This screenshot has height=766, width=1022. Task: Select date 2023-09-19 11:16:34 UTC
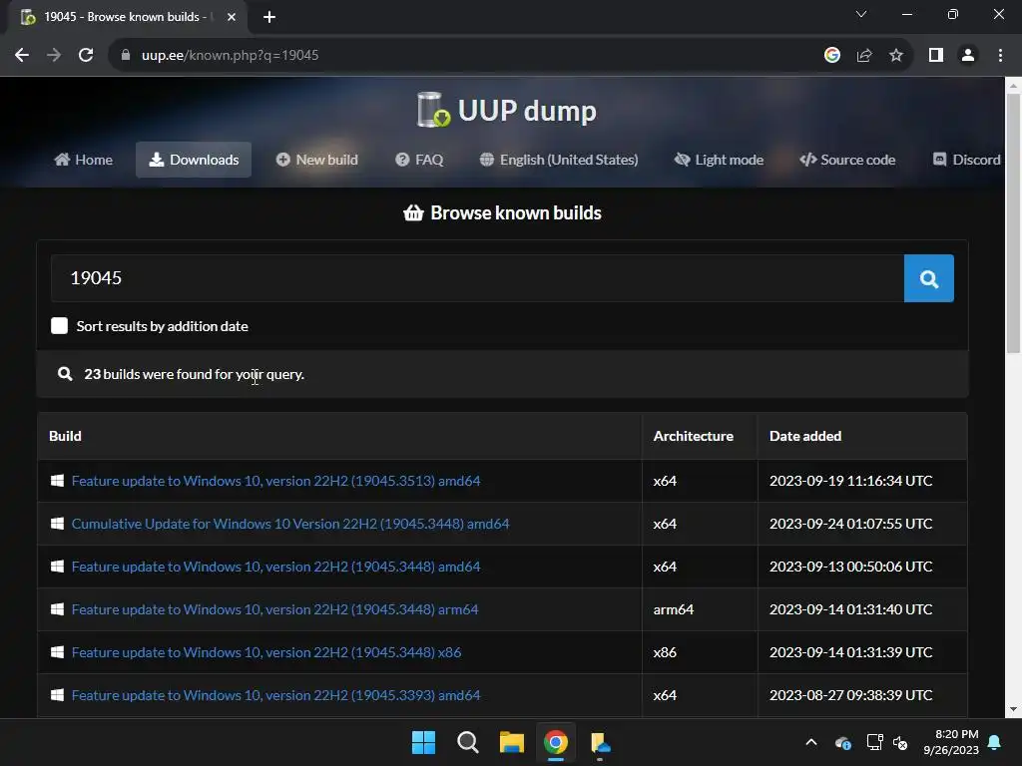tap(850, 481)
